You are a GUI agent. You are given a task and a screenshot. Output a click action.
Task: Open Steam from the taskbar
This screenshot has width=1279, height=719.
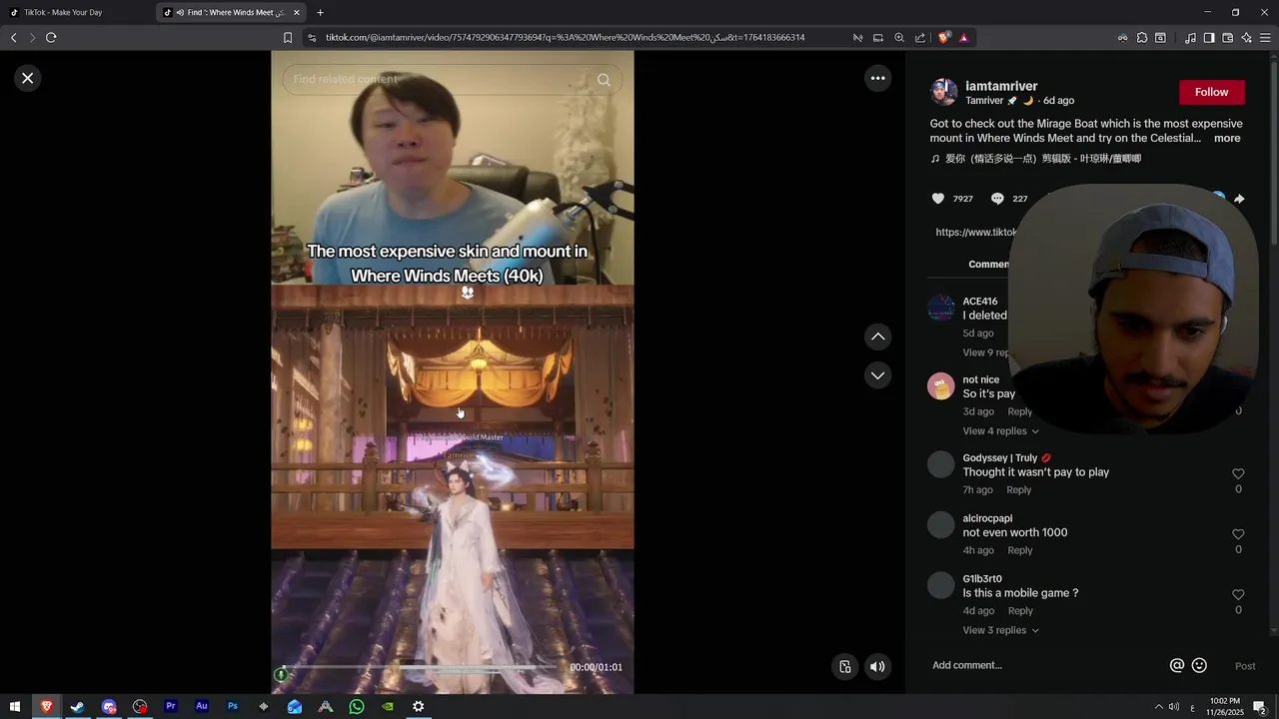pyautogui.click(x=77, y=706)
